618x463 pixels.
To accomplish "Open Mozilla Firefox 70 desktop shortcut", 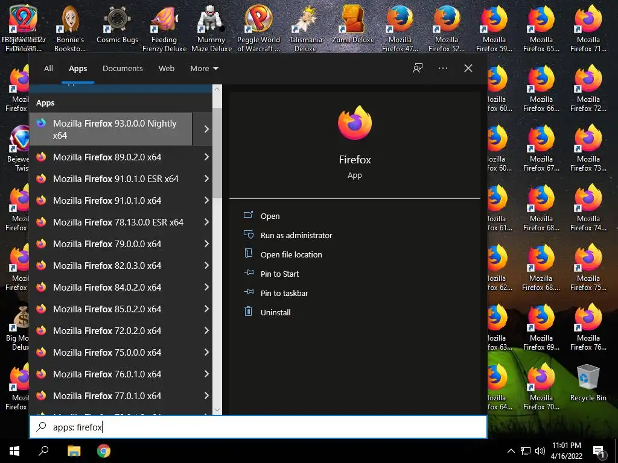I will 541,386.
